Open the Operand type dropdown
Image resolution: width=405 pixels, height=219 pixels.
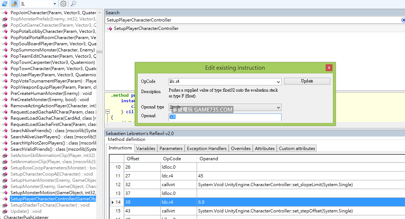(278, 107)
